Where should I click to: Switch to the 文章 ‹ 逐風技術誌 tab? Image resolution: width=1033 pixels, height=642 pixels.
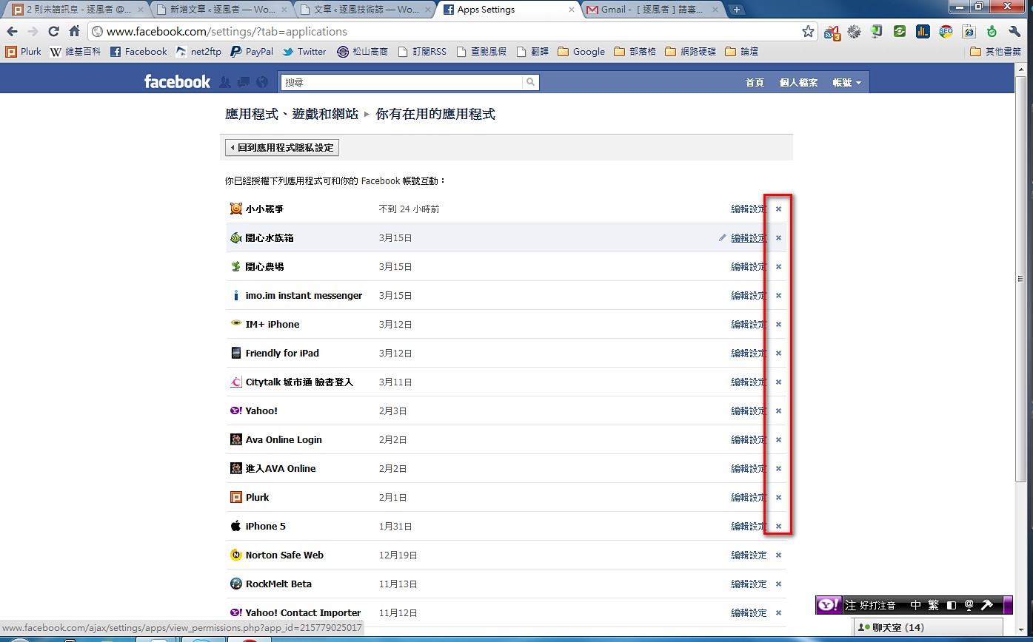(x=364, y=10)
